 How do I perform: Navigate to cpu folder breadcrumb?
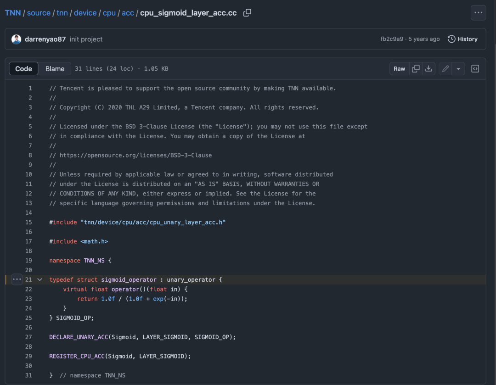pos(109,13)
